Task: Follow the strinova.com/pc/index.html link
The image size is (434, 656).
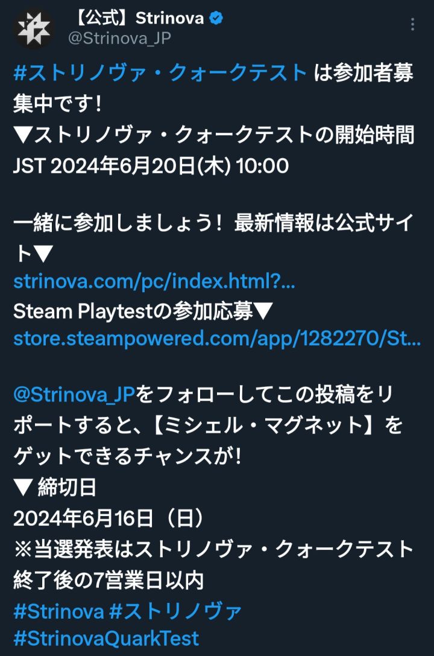Action: (154, 281)
